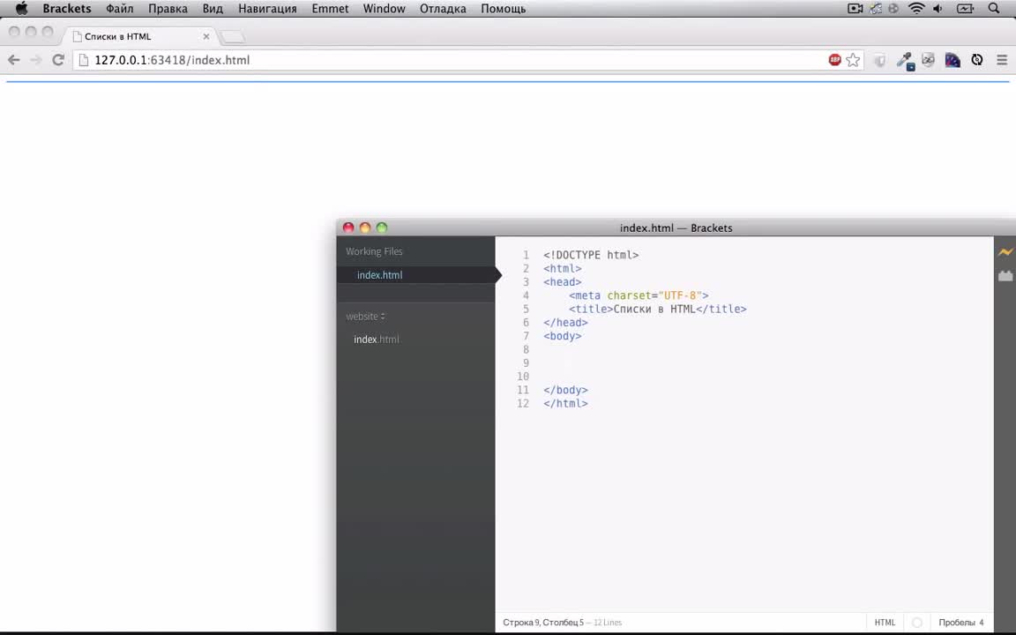Image resolution: width=1016 pixels, height=635 pixels.
Task: Expand the website project dropdown
Action: [365, 317]
